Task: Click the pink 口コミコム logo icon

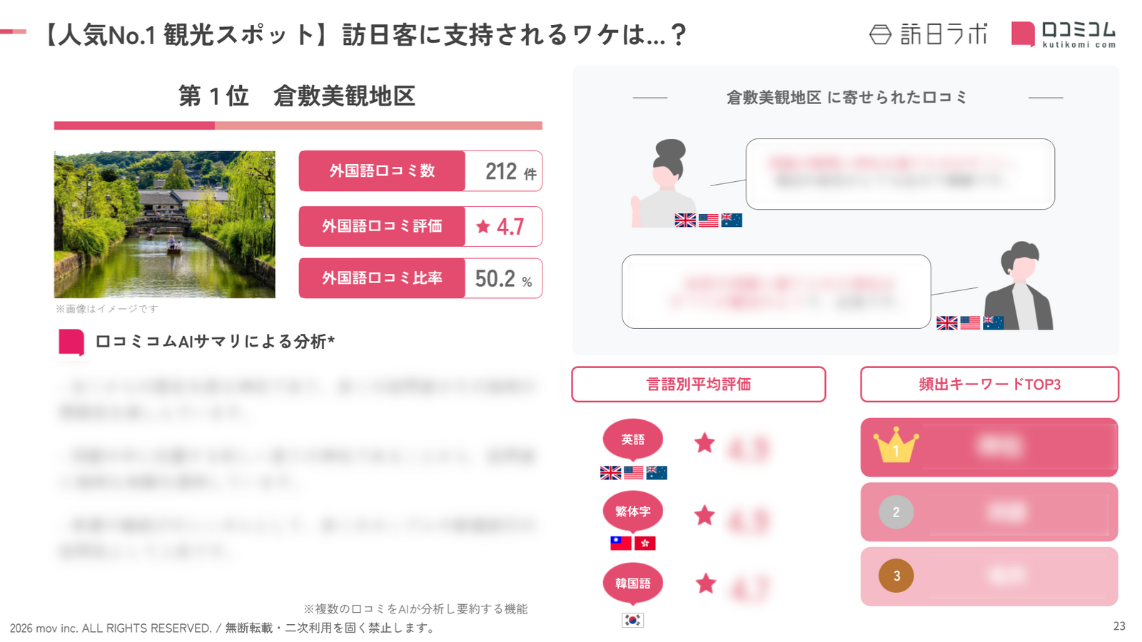Action: 1023,34
